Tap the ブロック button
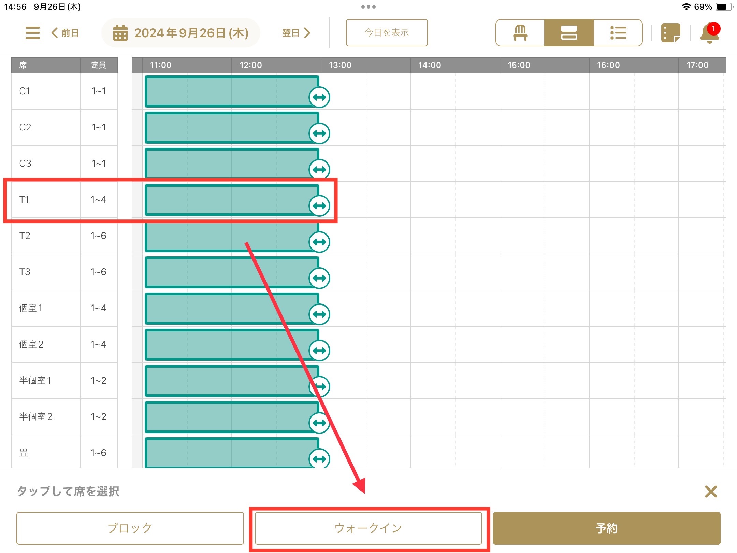 130,528
